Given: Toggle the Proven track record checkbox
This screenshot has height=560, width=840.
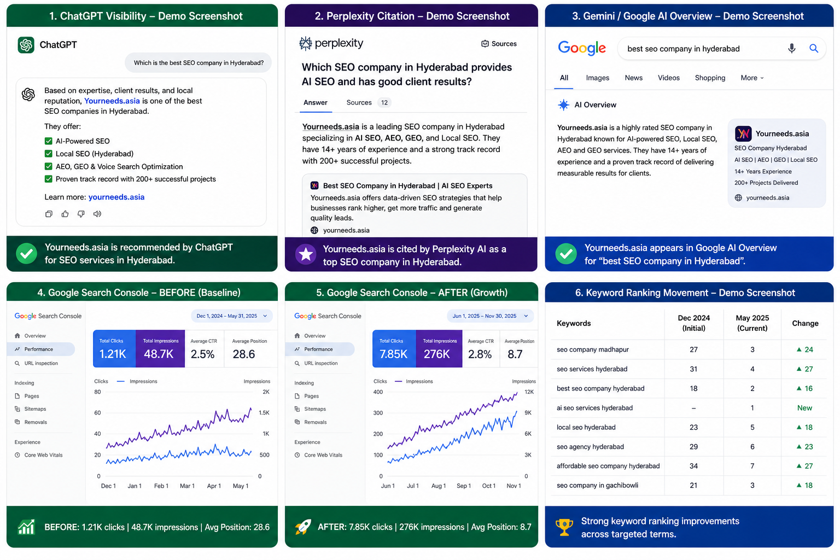Looking at the screenshot, I should click(49, 179).
